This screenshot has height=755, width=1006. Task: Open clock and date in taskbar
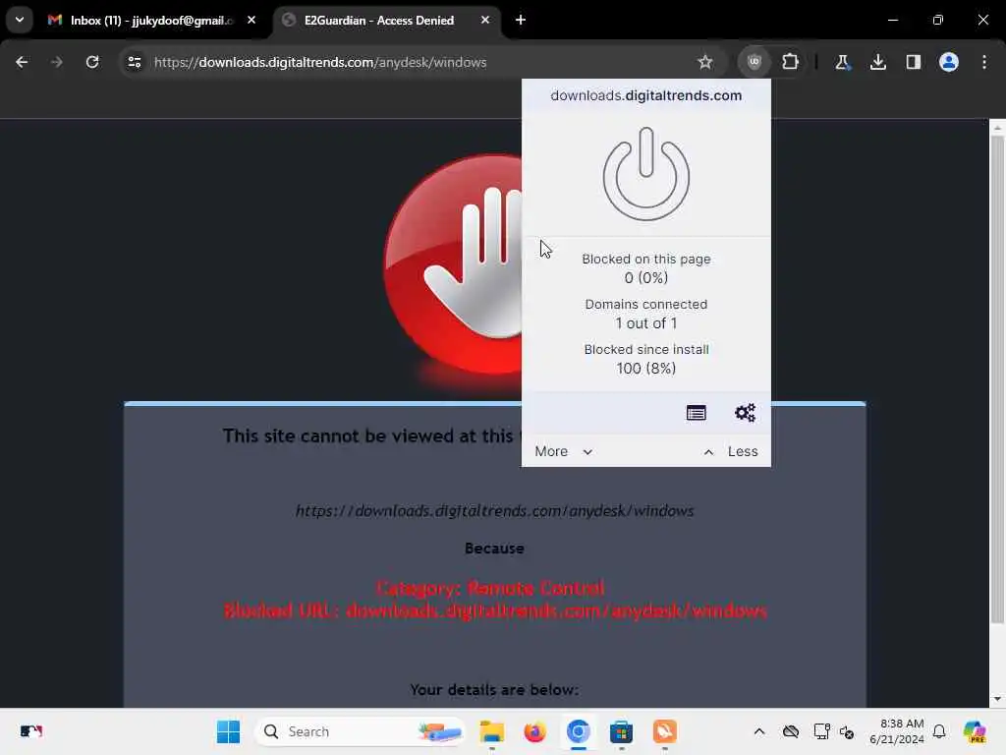(896, 731)
